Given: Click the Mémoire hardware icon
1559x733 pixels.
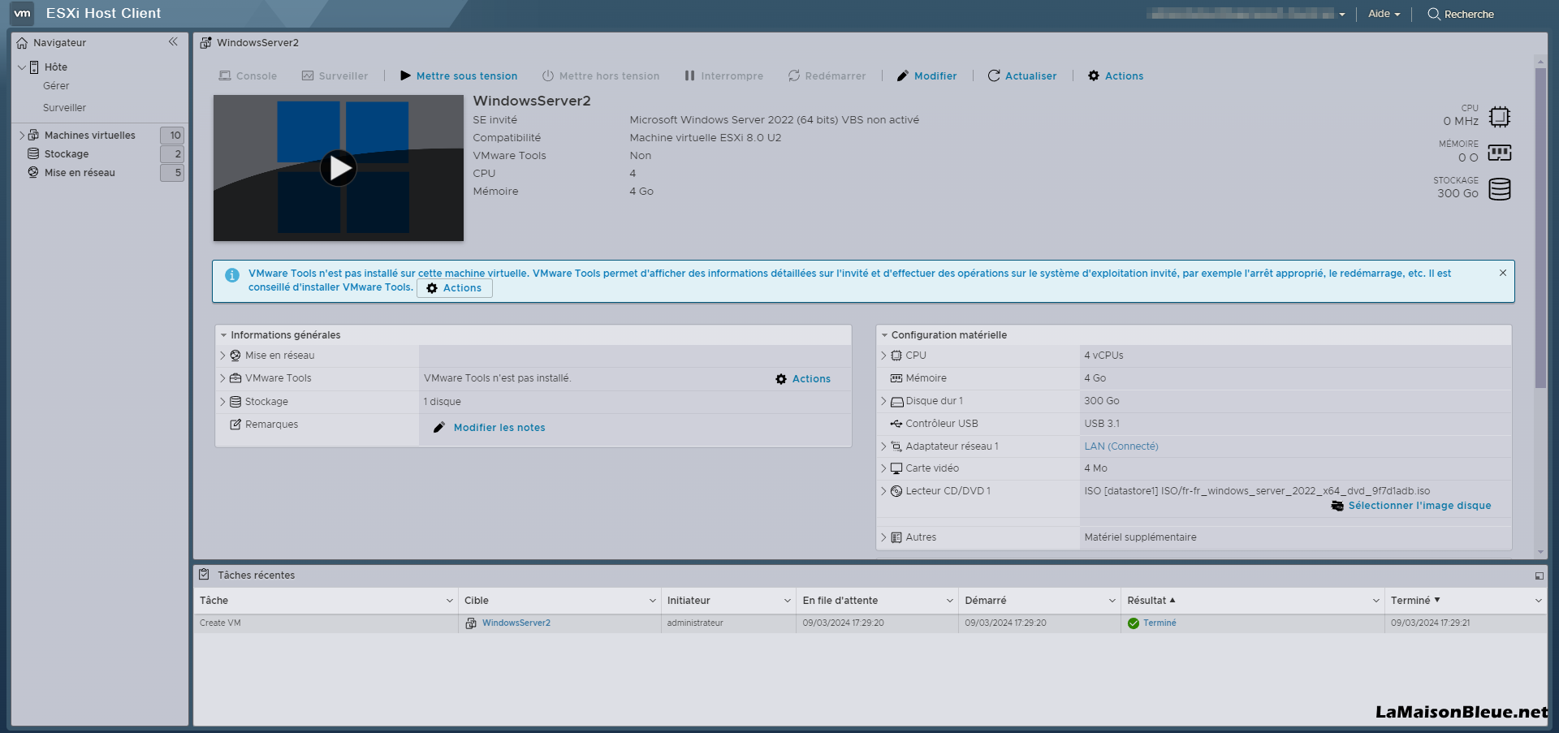Looking at the screenshot, I should coord(896,378).
